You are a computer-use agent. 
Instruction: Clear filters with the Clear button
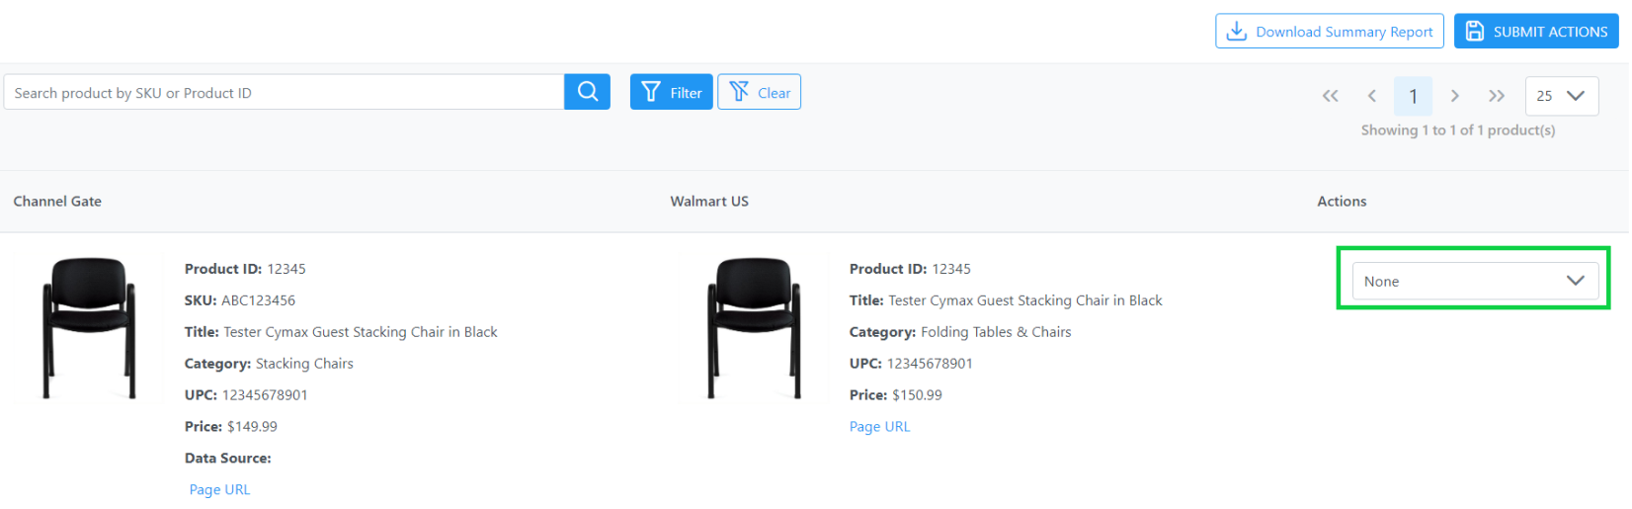pyautogui.click(x=759, y=92)
